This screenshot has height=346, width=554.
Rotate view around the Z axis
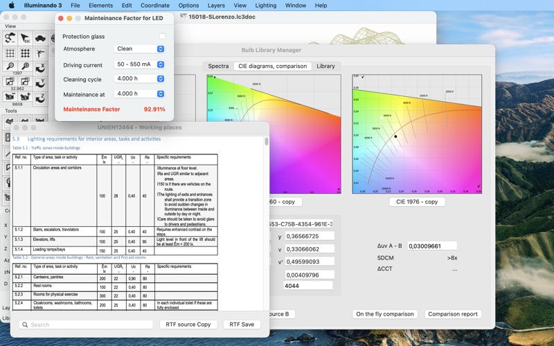coord(40,98)
